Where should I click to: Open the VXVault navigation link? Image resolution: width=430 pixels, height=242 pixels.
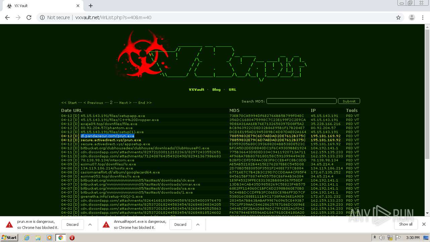(x=197, y=90)
